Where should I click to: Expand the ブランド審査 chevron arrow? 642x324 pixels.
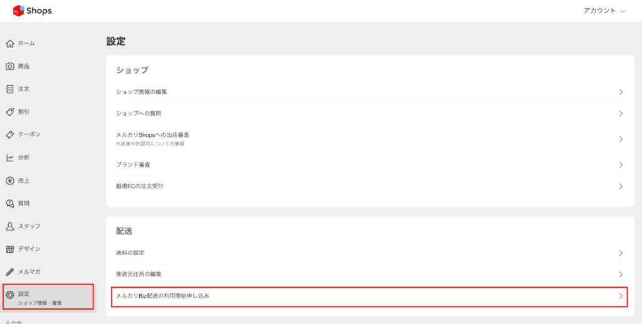[621, 165]
